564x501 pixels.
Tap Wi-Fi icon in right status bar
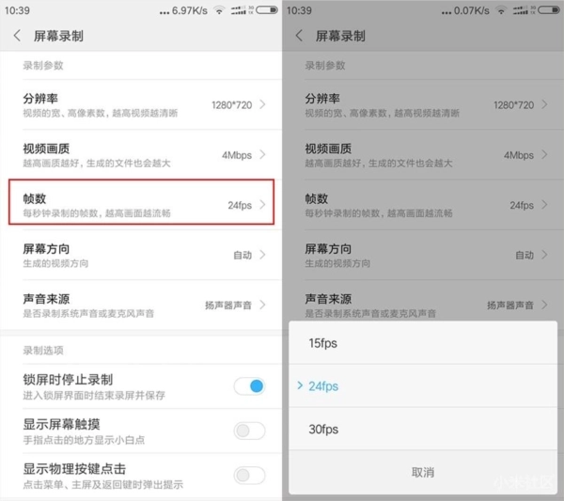[501, 10]
